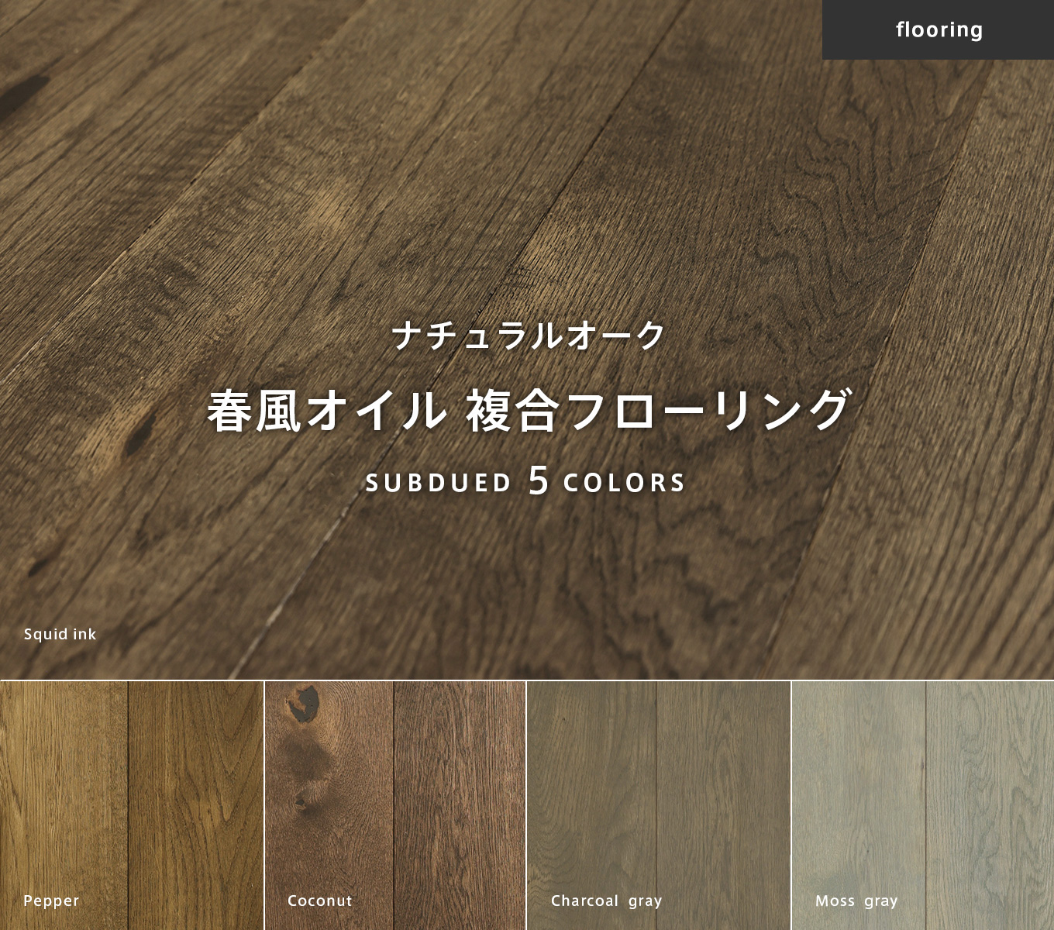
Task: Click the SUBDUED 5 COLORS text
Action: [526, 482]
